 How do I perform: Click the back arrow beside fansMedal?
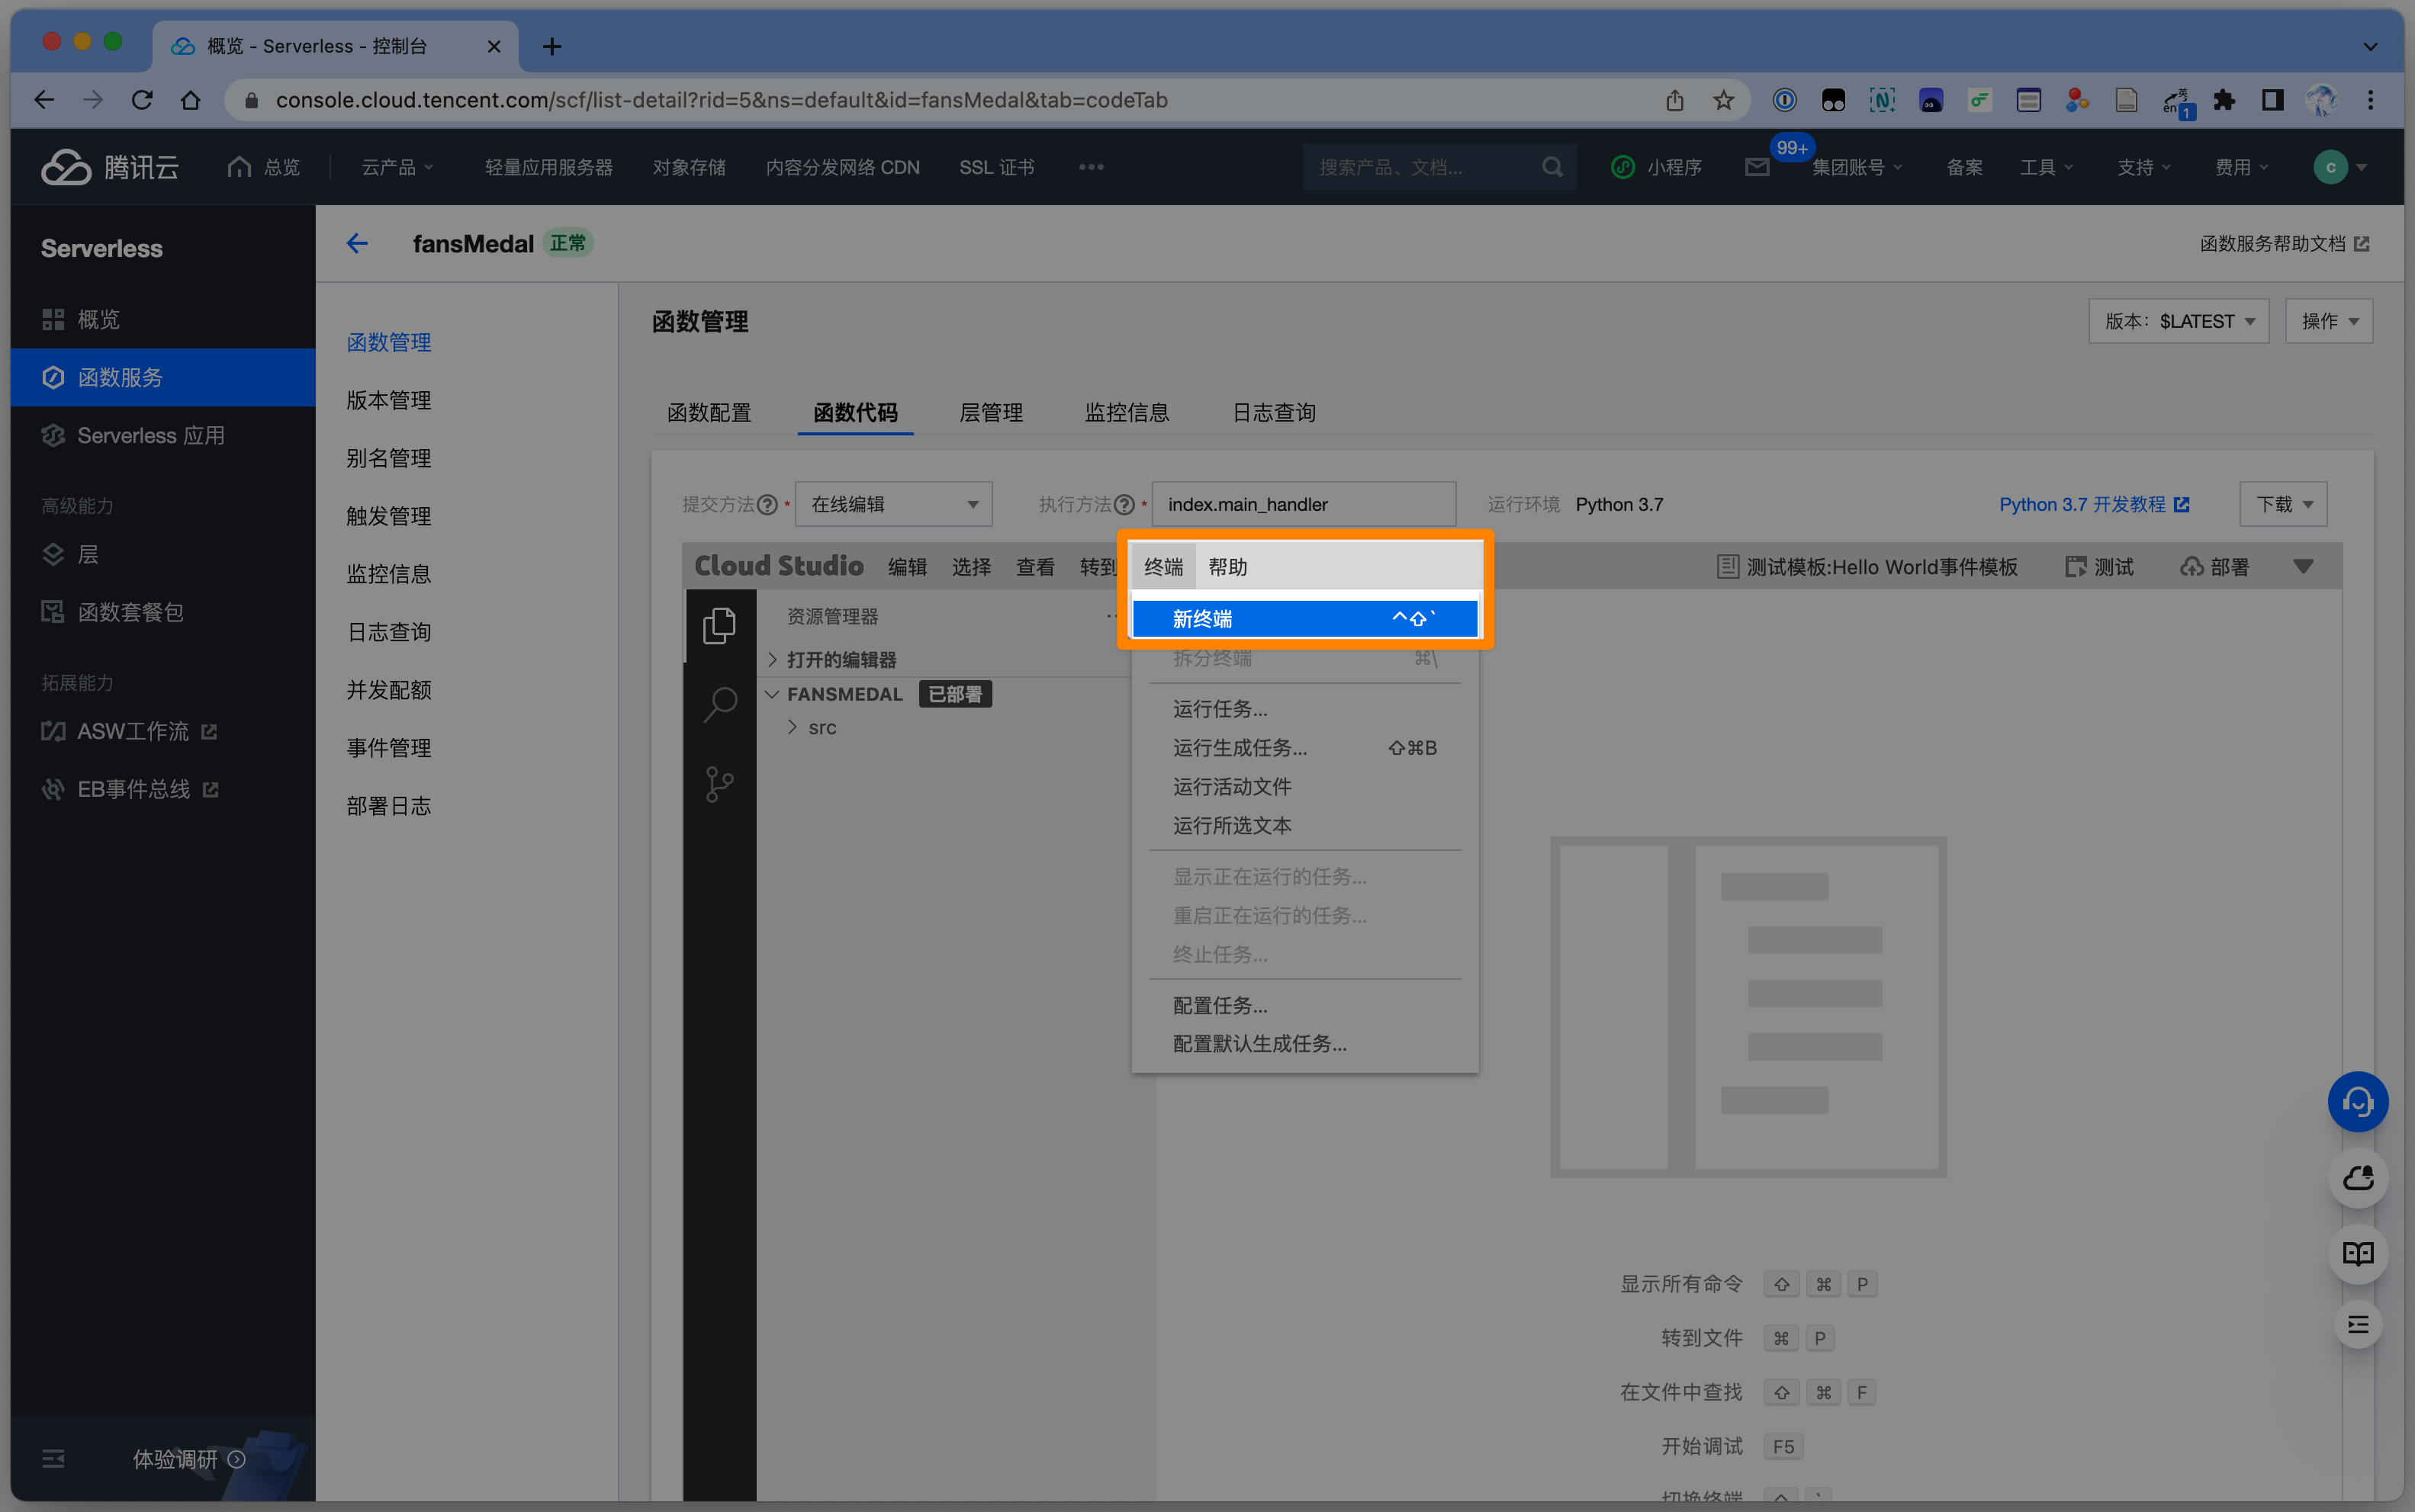tap(357, 243)
